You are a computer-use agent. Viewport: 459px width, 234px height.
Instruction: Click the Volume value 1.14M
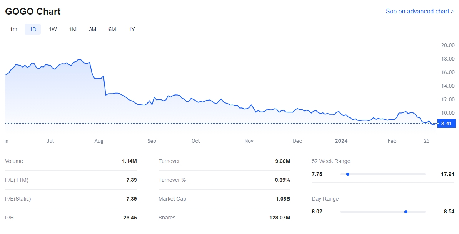tap(129, 161)
